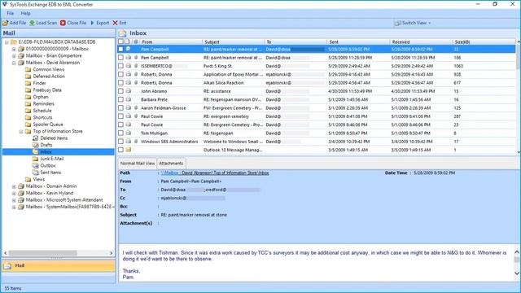This screenshot has height=293, width=521.
Task: Expand Mailbox - Brian Compertore node
Action: [14, 56]
